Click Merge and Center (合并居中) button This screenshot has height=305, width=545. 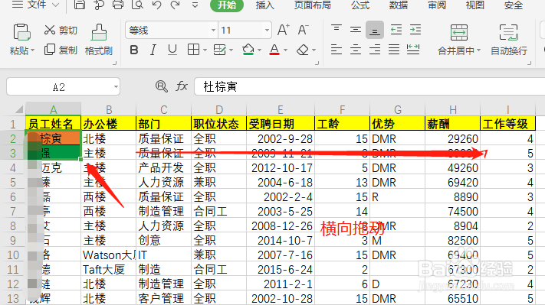(459, 40)
